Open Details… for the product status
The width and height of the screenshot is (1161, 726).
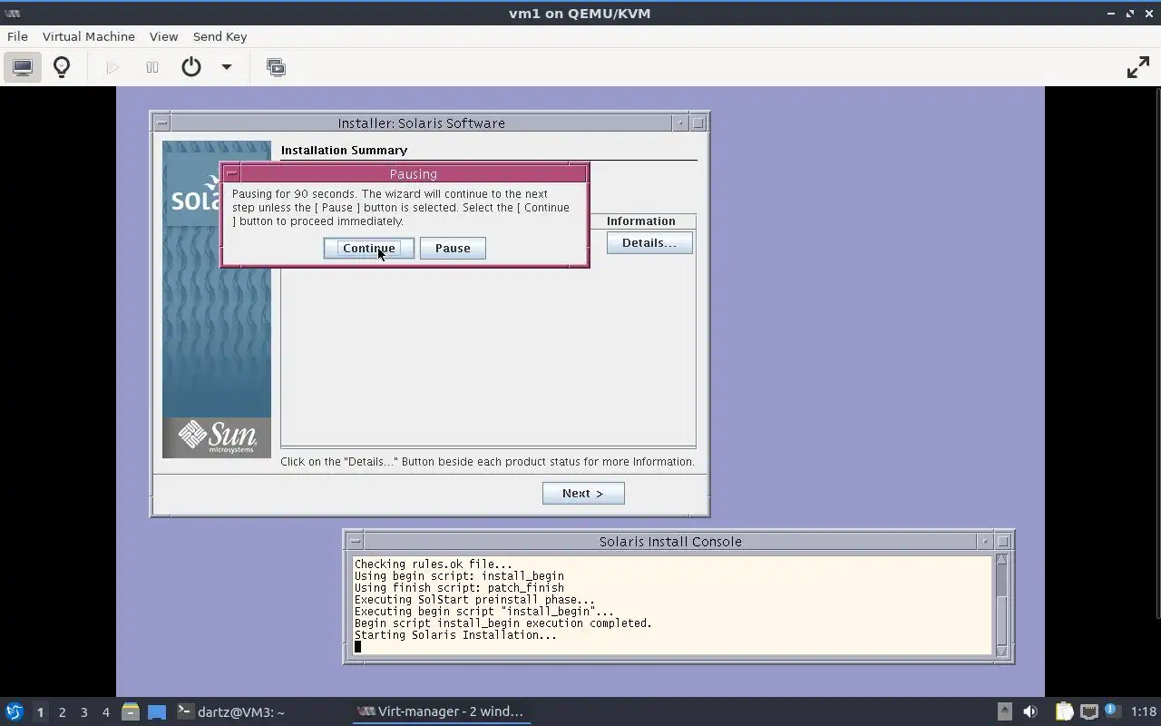649,242
